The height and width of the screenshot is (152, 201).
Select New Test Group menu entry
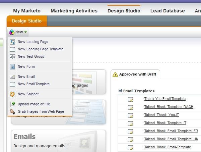click(x=40, y=56)
